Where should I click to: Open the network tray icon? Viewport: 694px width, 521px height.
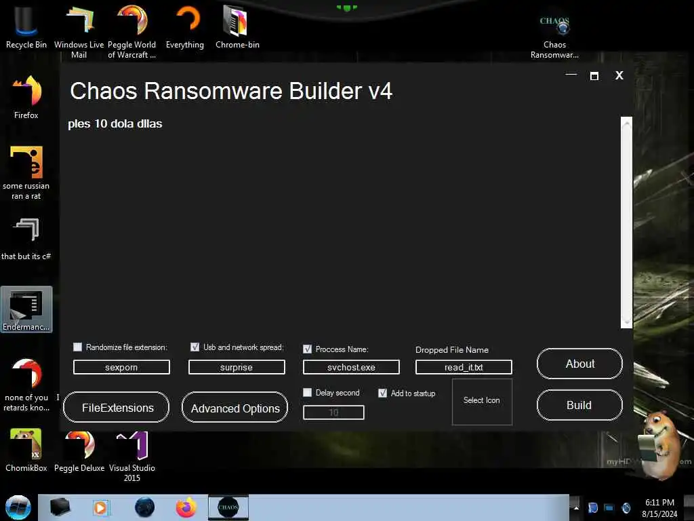(x=609, y=507)
